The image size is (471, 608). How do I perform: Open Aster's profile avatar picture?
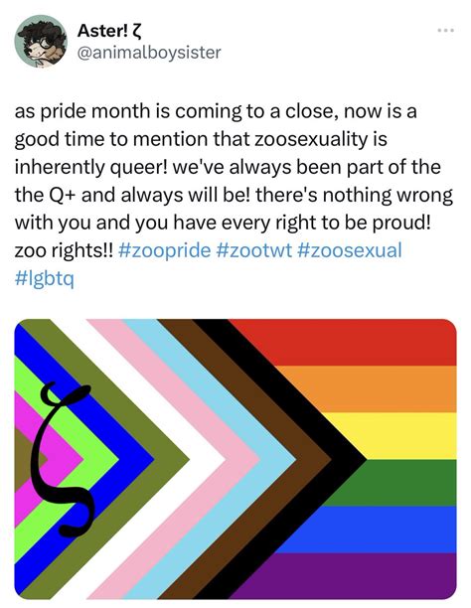pos(41,41)
